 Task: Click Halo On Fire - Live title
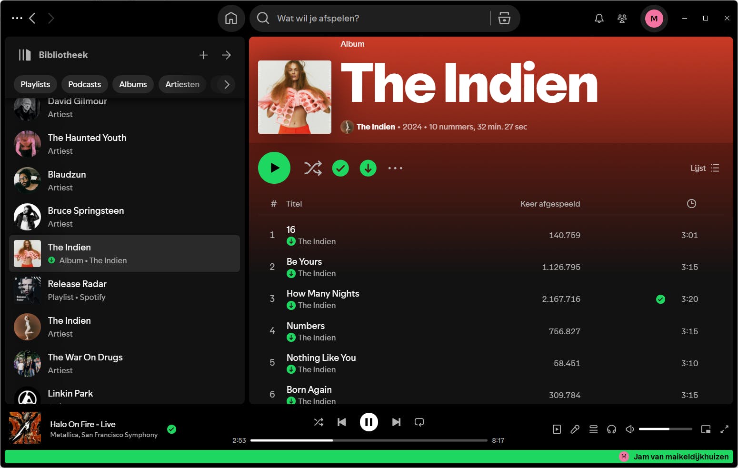pyautogui.click(x=83, y=424)
